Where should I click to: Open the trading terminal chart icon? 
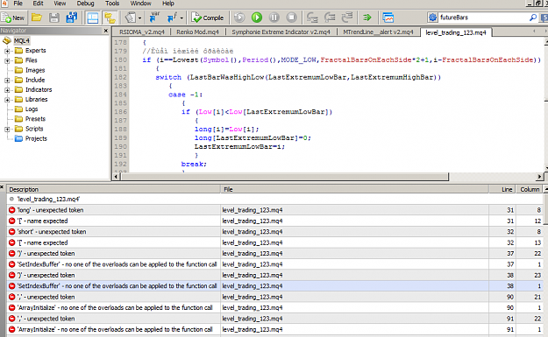coord(388,18)
